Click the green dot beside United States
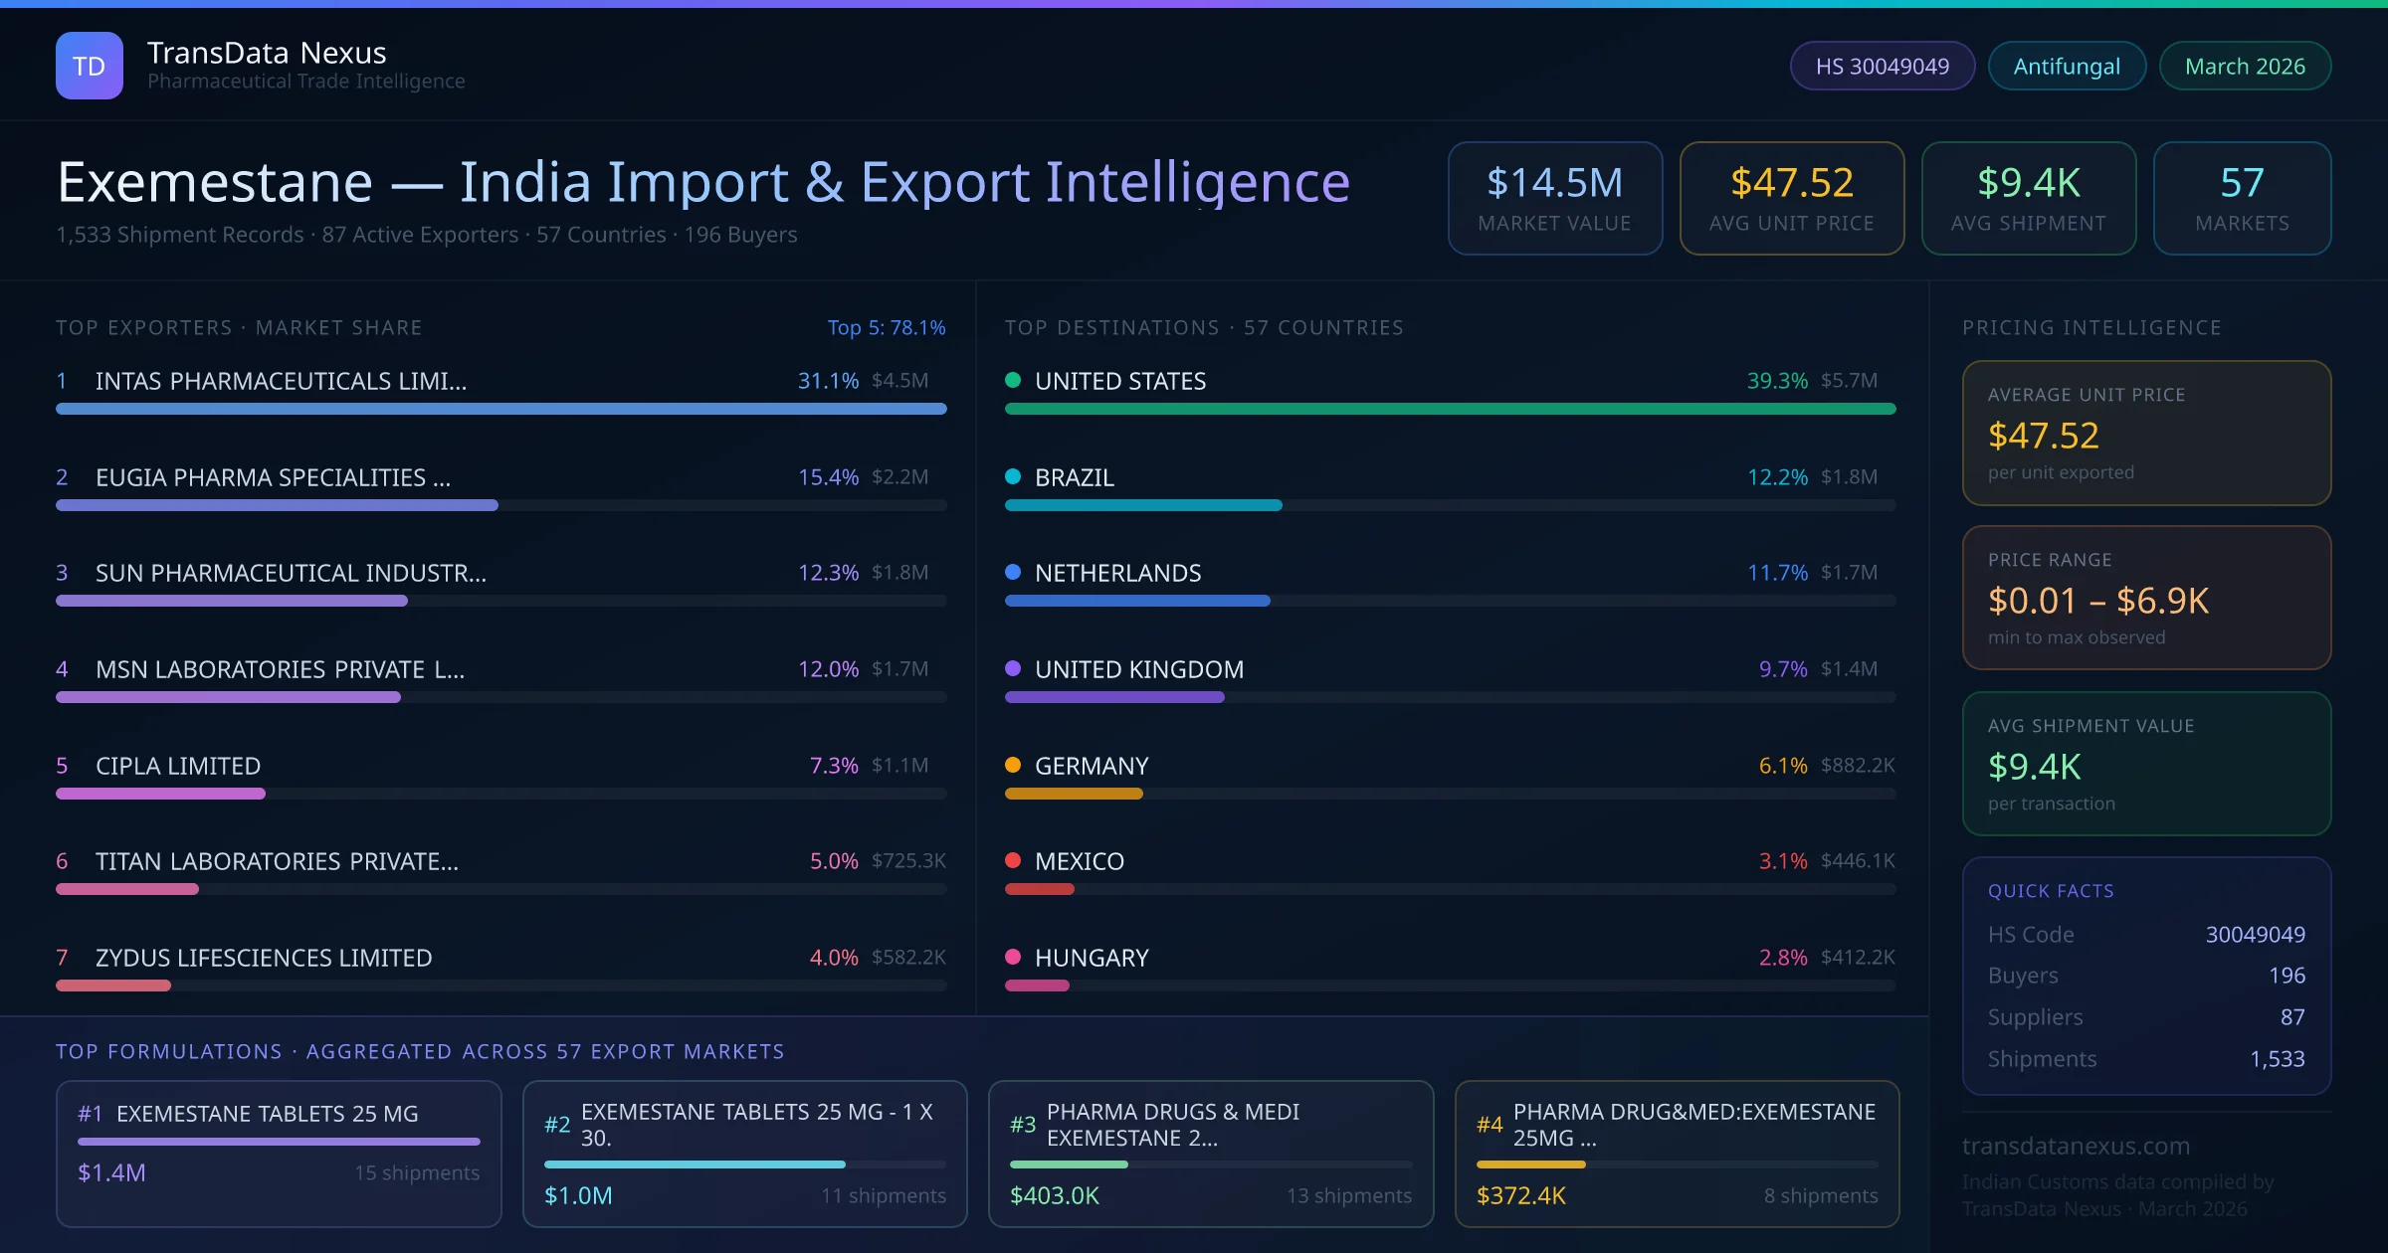The width and height of the screenshot is (2388, 1253). point(1013,380)
